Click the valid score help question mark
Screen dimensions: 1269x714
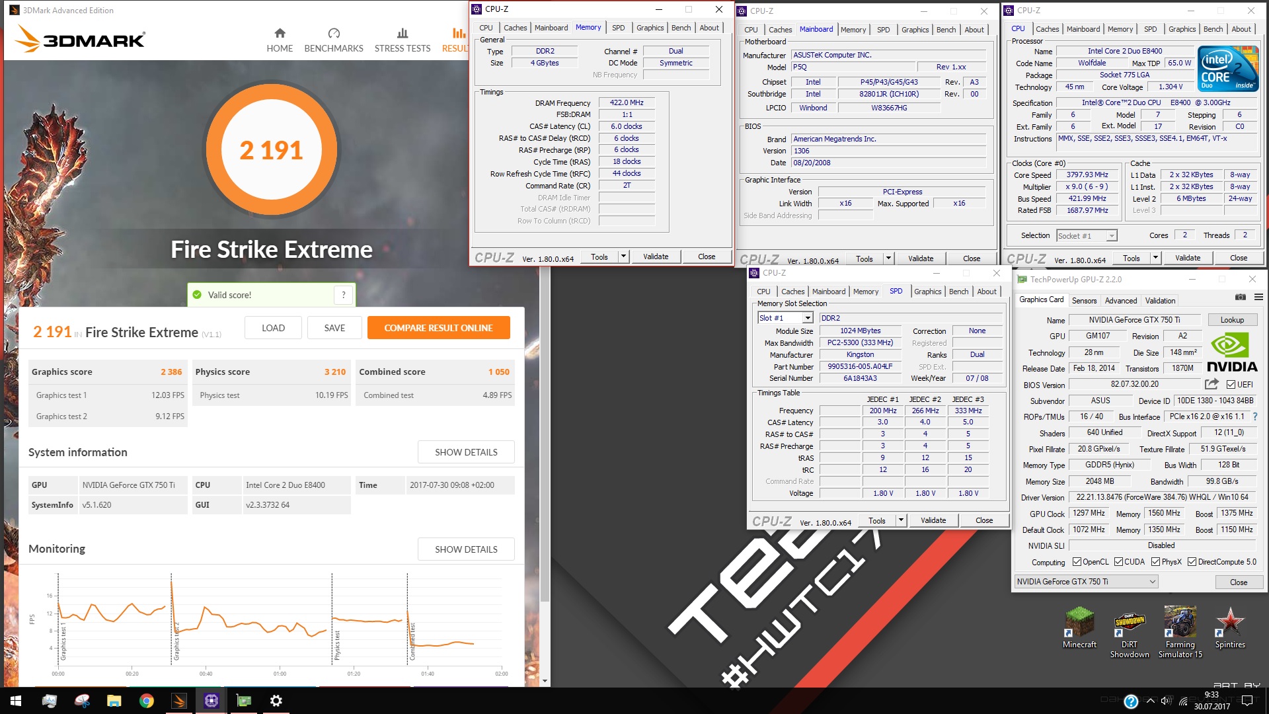coord(343,295)
